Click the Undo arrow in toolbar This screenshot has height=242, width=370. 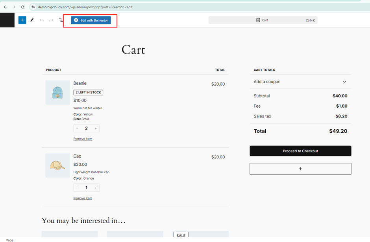[x=42, y=20]
